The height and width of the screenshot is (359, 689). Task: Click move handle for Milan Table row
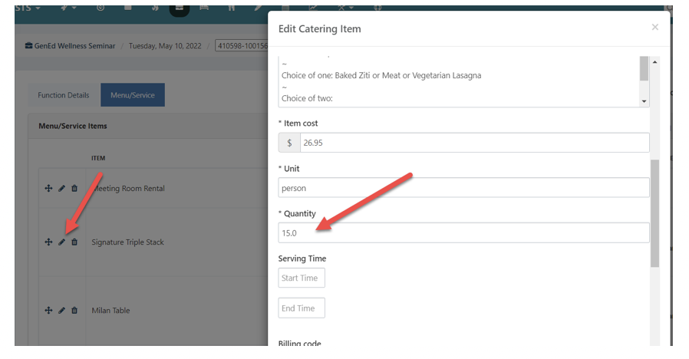[x=48, y=311]
